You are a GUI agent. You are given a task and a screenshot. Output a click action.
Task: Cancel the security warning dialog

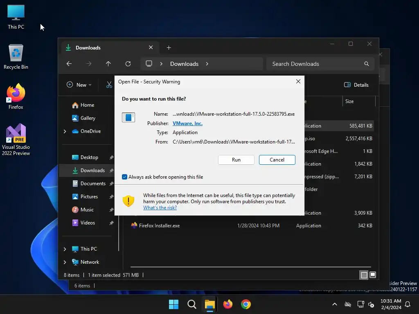pyautogui.click(x=277, y=160)
